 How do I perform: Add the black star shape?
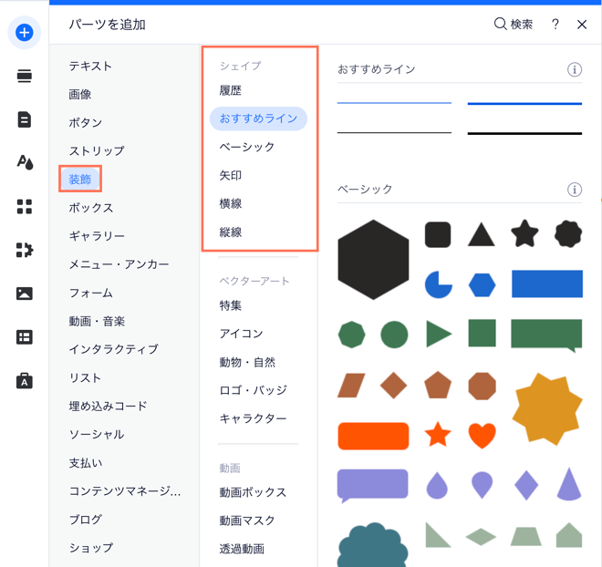pyautogui.click(x=524, y=233)
